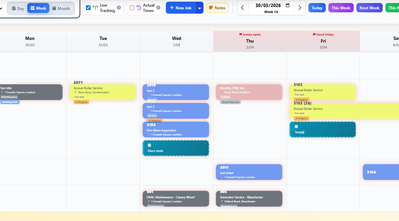This screenshot has height=221, width=399.
Task: Select the Tue 31/03 column header
Action: coord(103,42)
